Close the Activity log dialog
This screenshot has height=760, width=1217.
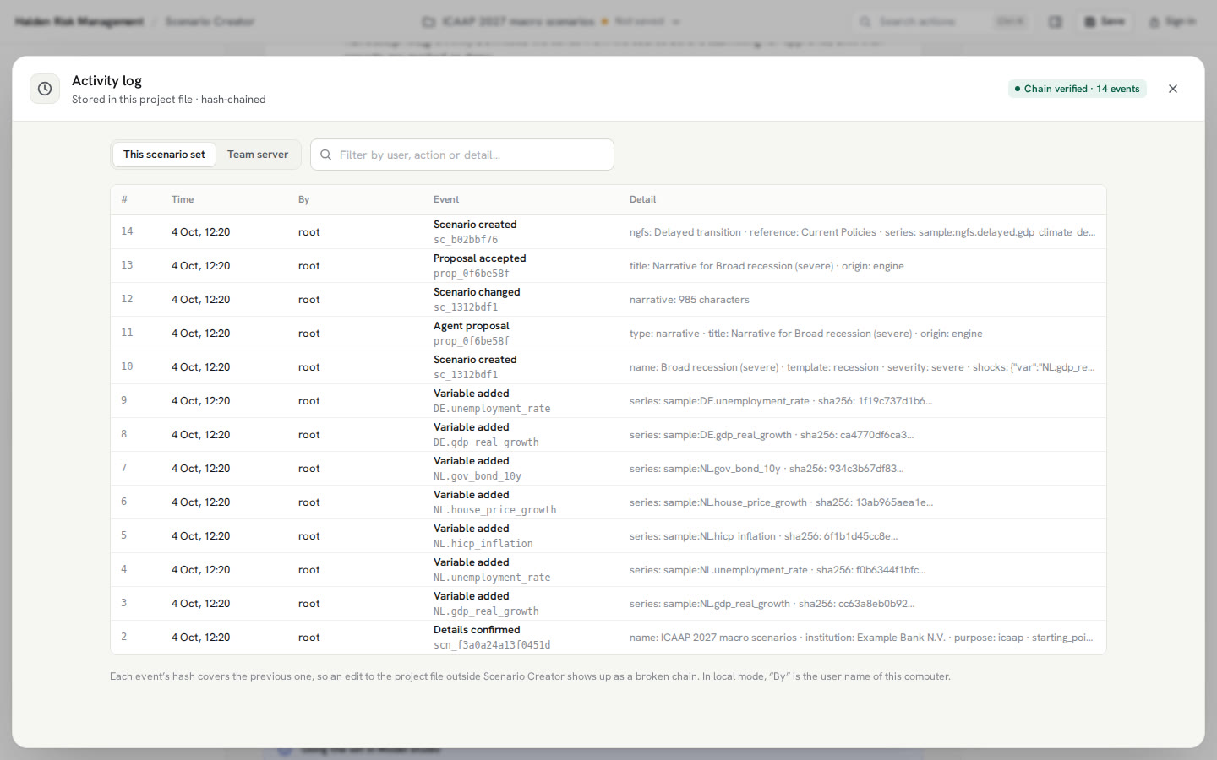pyautogui.click(x=1173, y=89)
